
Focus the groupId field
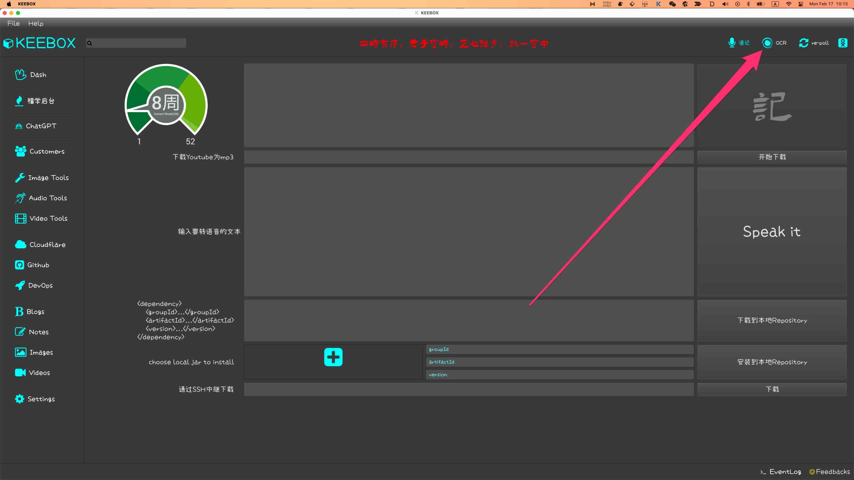coord(560,349)
